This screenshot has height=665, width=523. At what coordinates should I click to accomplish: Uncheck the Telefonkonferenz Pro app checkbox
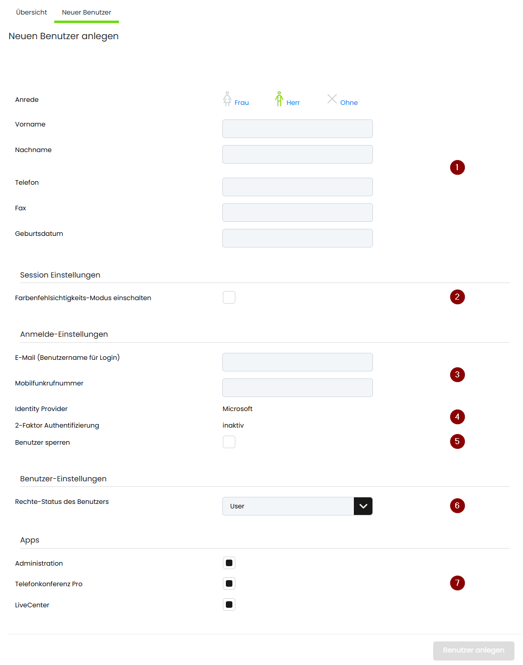[229, 584]
